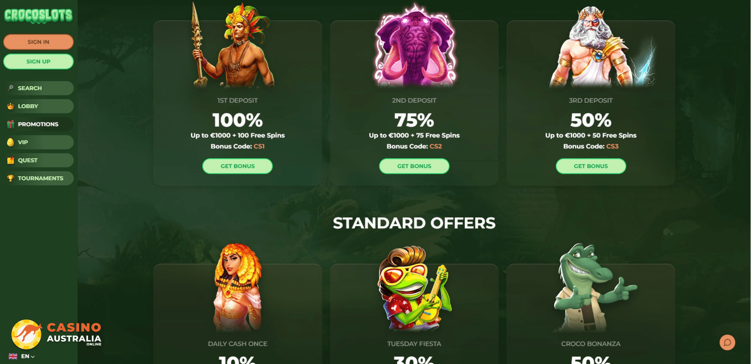Viewport: 751px width, 364px height.
Task: Click the golden egg VIP icon
Action: coord(11,142)
